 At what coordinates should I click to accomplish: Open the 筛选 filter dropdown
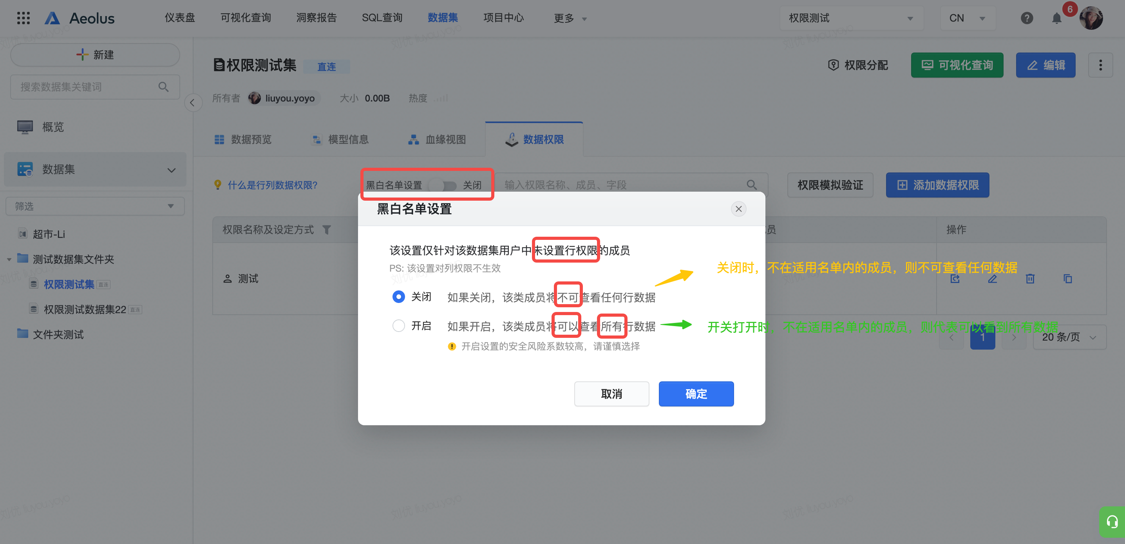[94, 206]
